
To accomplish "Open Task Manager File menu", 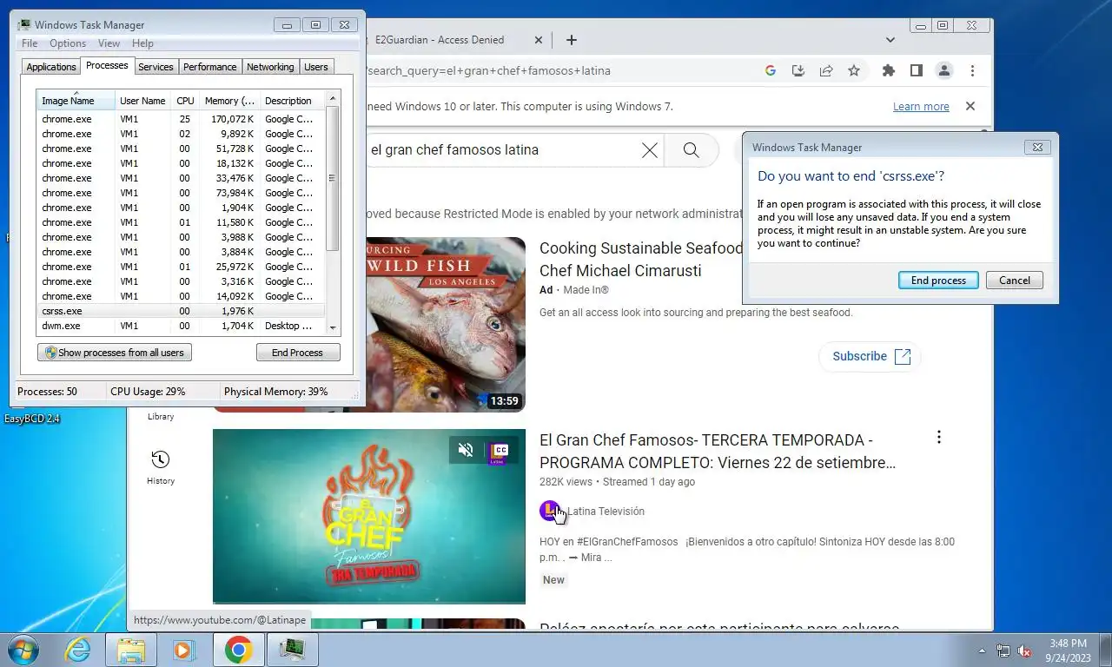I will click(x=30, y=43).
